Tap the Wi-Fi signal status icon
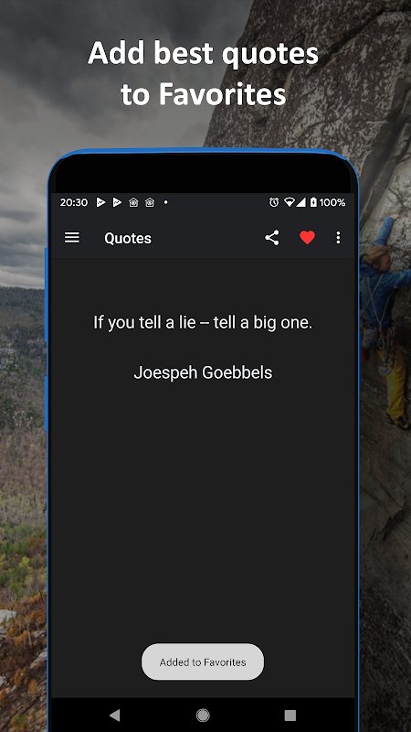Screen dimensions: 411x732 point(290,202)
